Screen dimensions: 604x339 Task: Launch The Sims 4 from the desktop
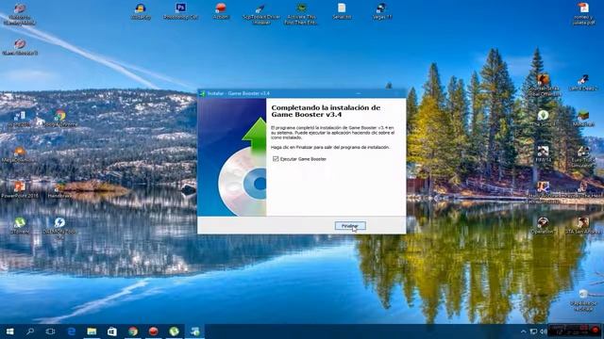[x=544, y=119]
